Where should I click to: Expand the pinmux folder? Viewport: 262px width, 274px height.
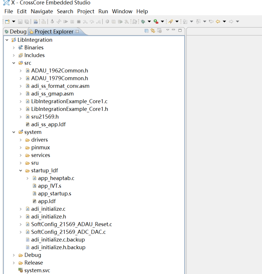[21, 148]
